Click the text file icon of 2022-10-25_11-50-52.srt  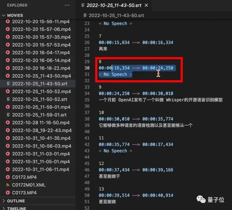point(8,99)
